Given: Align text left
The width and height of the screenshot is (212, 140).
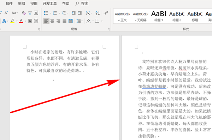Looking at the screenshot, I should pos(46,21).
